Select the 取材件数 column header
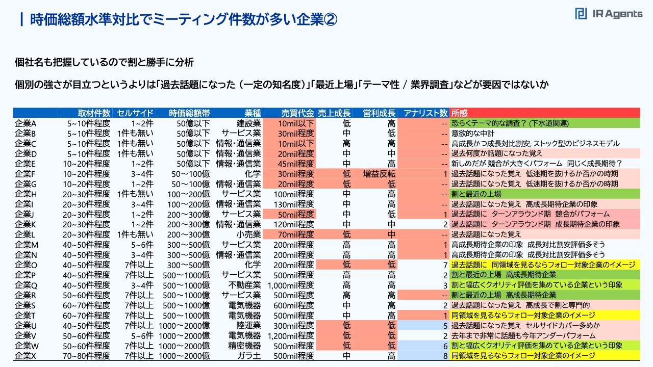The image size is (653, 367). coord(94,113)
